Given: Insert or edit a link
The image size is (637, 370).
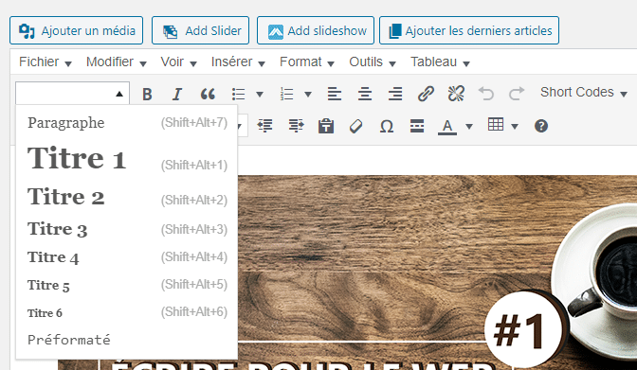Looking at the screenshot, I should click(x=426, y=94).
